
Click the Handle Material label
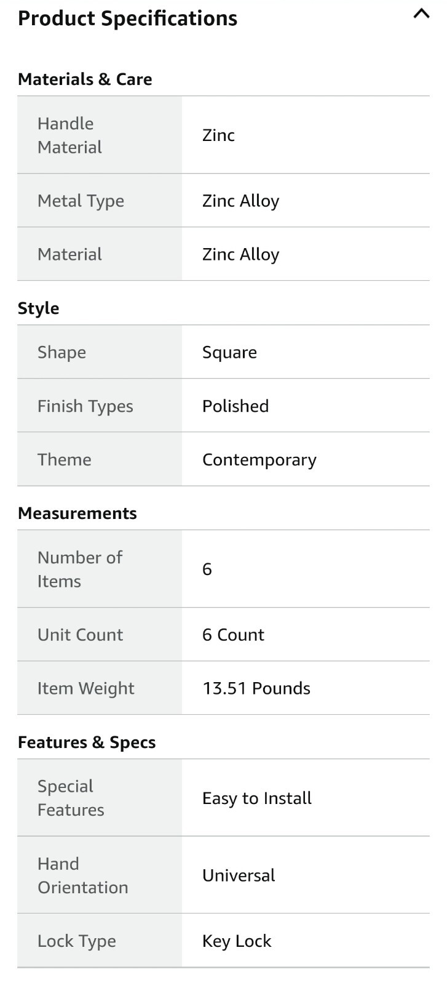tap(69, 135)
